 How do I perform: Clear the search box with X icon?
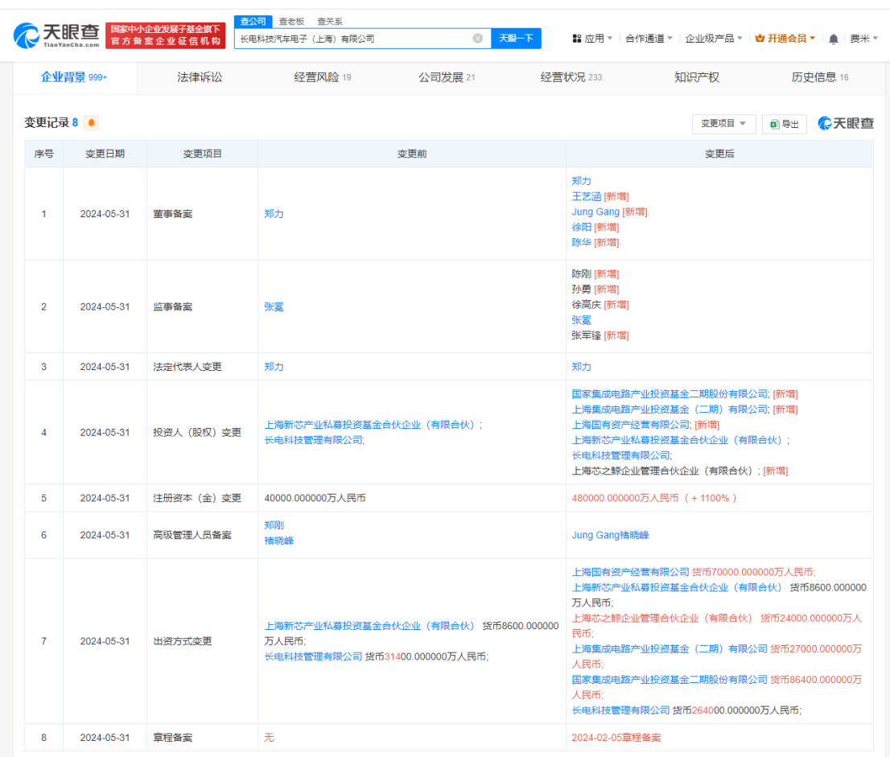(x=478, y=38)
